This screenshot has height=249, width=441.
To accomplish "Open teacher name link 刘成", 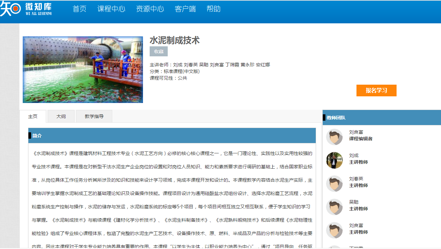I will point(354,155).
